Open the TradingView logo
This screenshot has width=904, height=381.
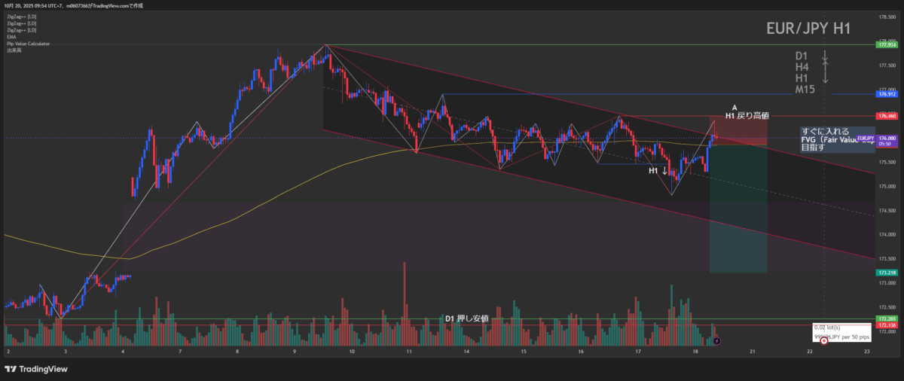click(36, 368)
